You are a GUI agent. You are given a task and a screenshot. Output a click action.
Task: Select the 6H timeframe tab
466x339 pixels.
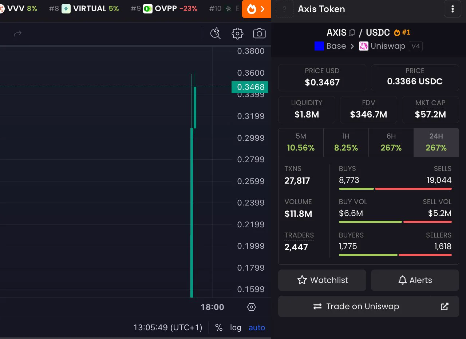391,142
